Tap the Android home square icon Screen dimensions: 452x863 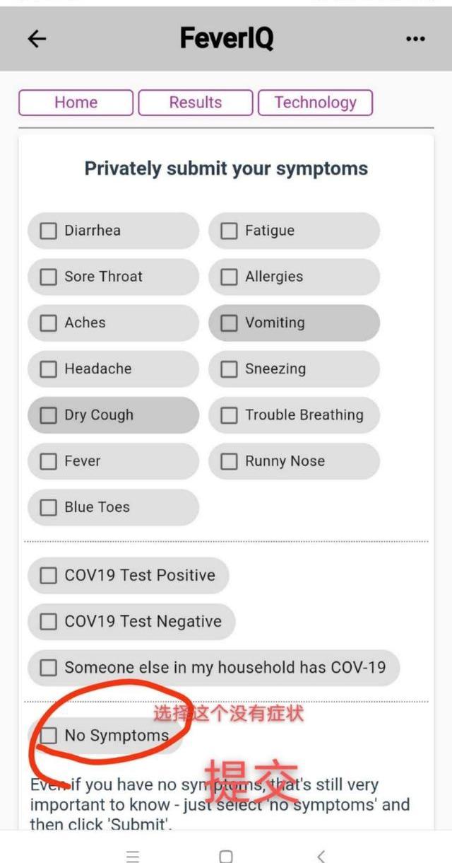coord(226,857)
